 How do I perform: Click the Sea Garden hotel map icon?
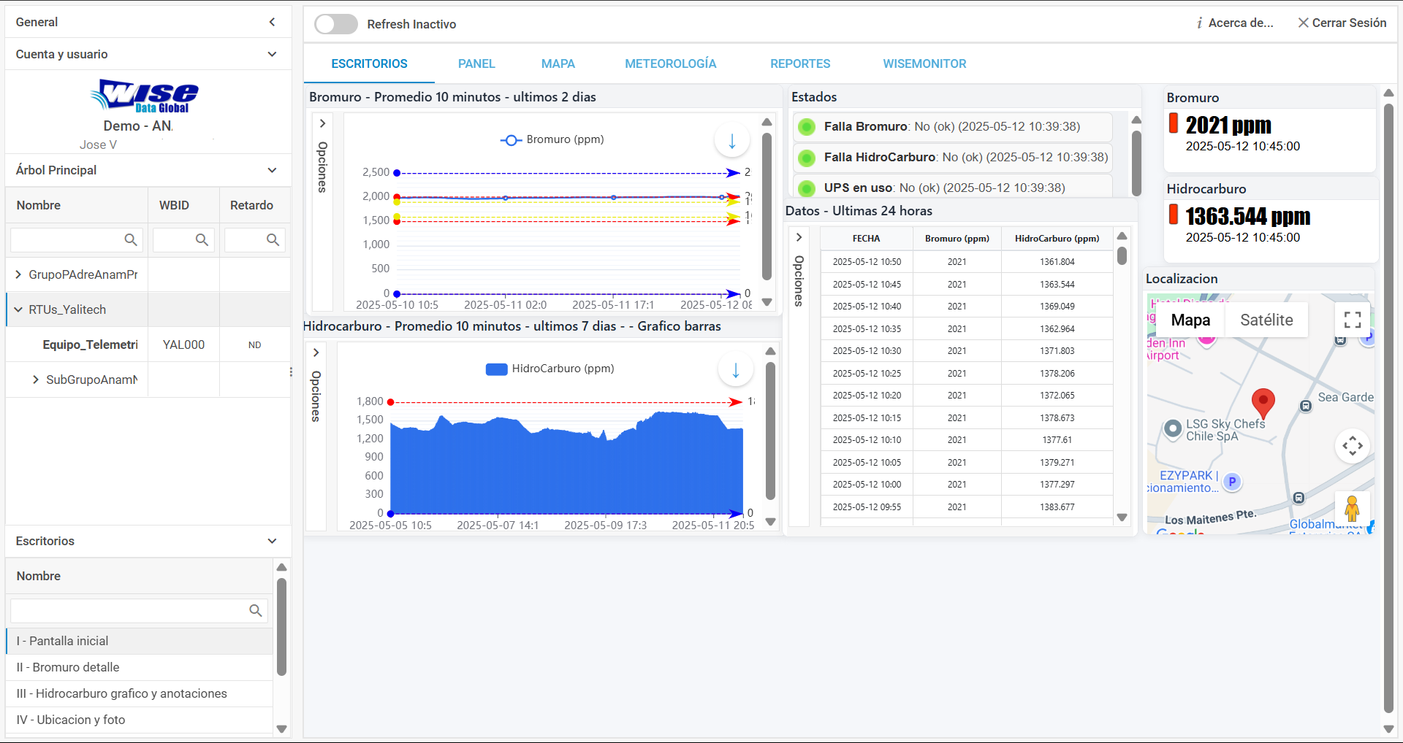(x=1306, y=406)
